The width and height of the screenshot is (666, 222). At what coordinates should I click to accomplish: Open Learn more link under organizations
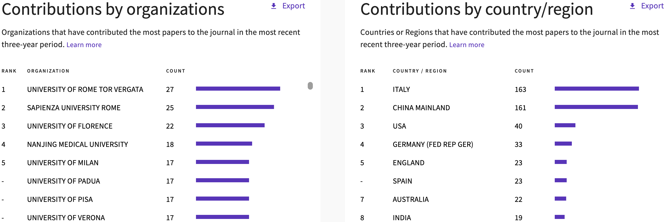(84, 45)
